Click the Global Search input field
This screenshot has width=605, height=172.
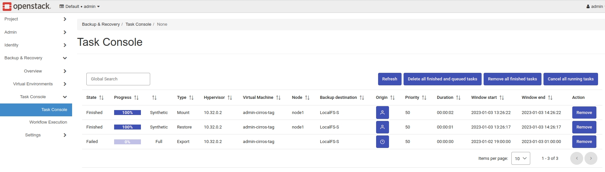point(118,79)
